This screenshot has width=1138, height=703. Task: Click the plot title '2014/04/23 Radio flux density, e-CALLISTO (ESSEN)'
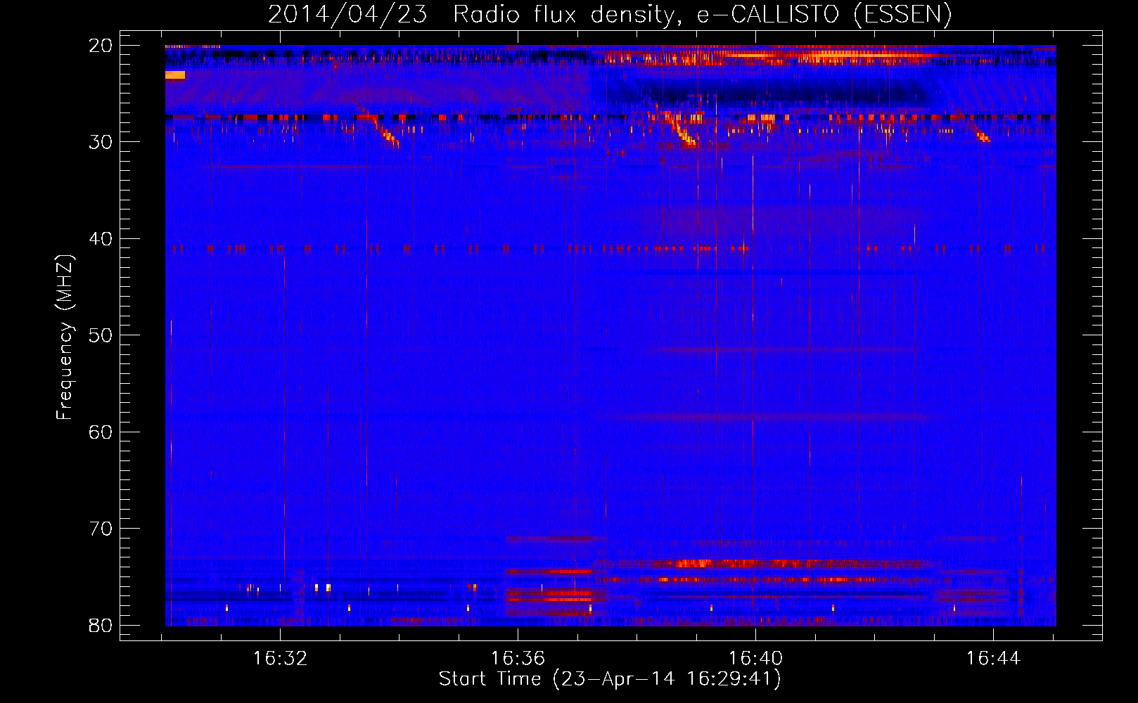point(610,14)
